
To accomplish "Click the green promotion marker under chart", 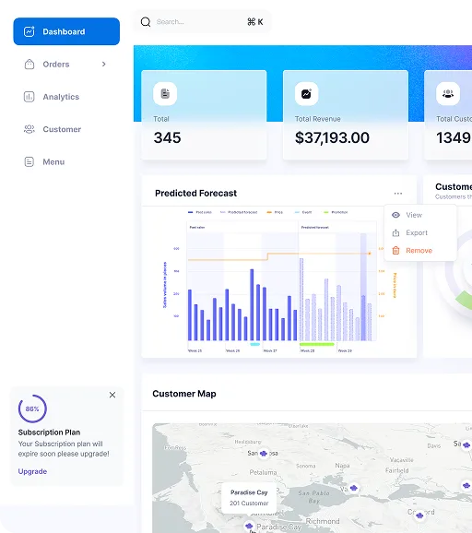I will tap(317, 344).
